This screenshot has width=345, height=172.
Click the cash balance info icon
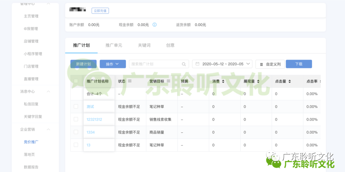pos(155,25)
